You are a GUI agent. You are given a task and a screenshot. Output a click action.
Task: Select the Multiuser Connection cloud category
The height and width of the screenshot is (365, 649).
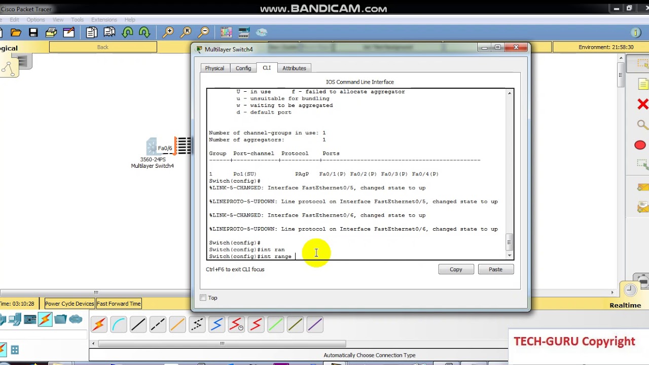(x=76, y=319)
